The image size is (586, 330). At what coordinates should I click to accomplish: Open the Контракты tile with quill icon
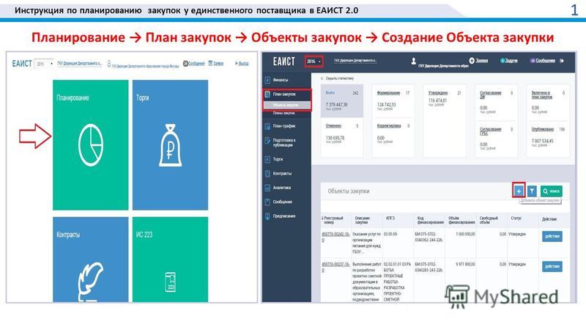[x=90, y=260]
